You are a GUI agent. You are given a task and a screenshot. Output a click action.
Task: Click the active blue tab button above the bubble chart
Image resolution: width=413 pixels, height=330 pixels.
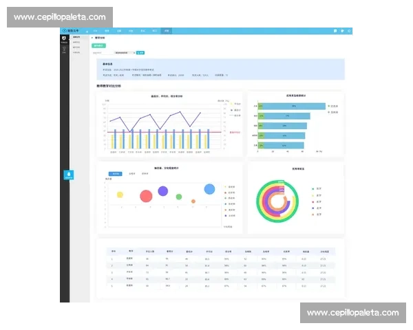click(x=116, y=174)
